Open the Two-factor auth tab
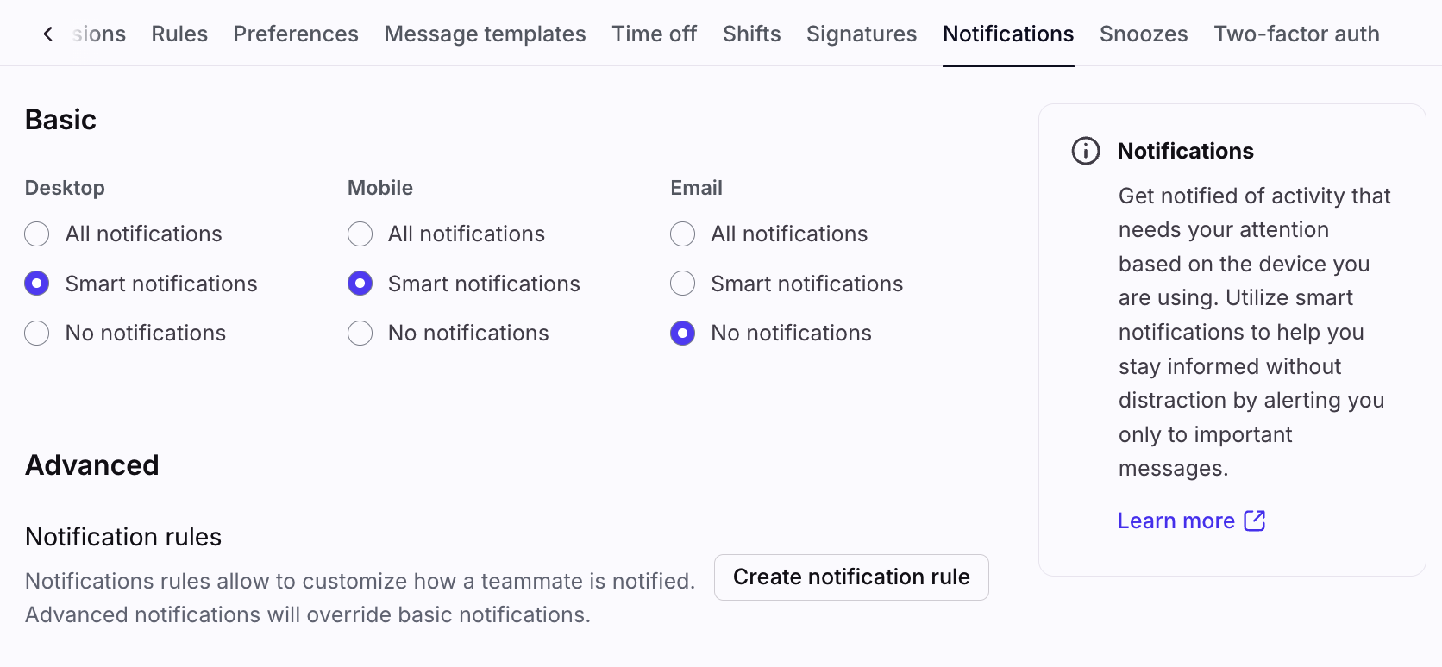 (1296, 34)
